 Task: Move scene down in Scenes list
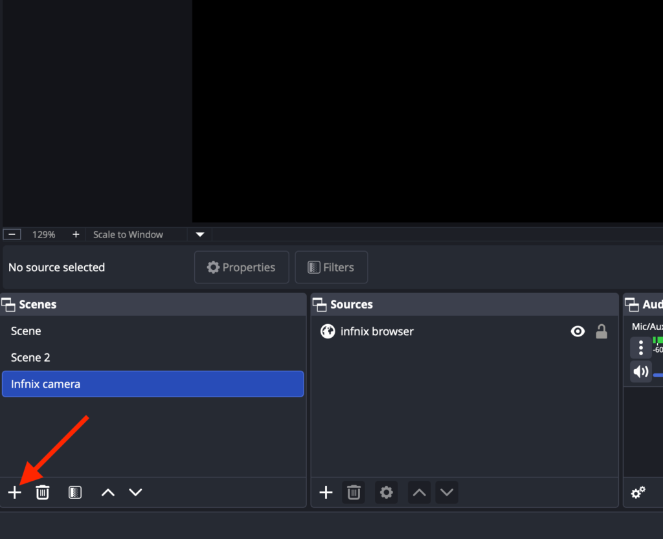pyautogui.click(x=135, y=492)
